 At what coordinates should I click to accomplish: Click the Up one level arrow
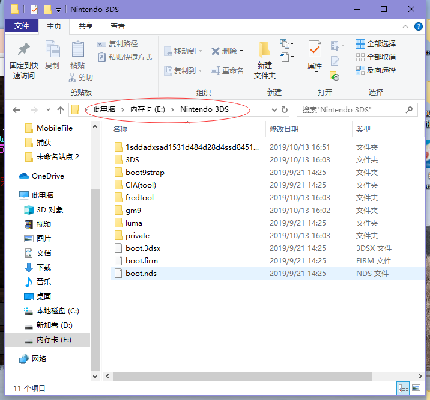61,110
